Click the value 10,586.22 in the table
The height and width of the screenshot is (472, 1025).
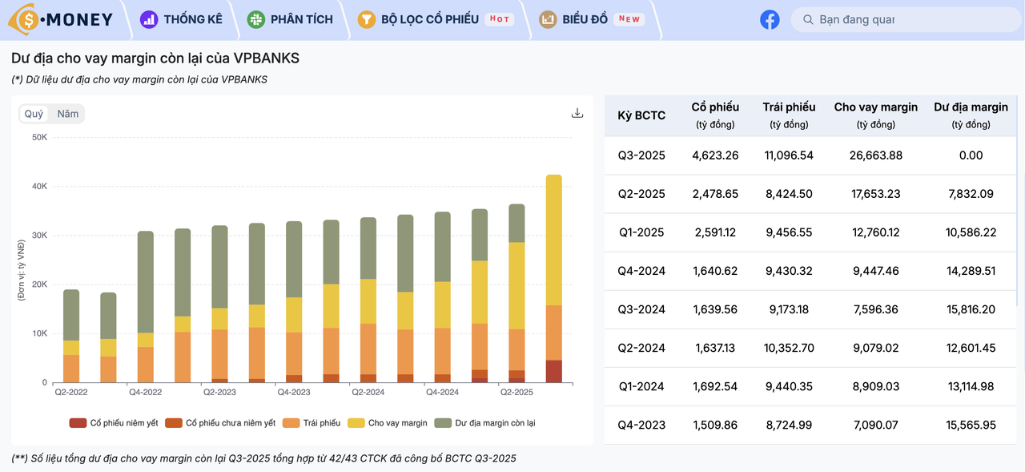click(x=971, y=232)
